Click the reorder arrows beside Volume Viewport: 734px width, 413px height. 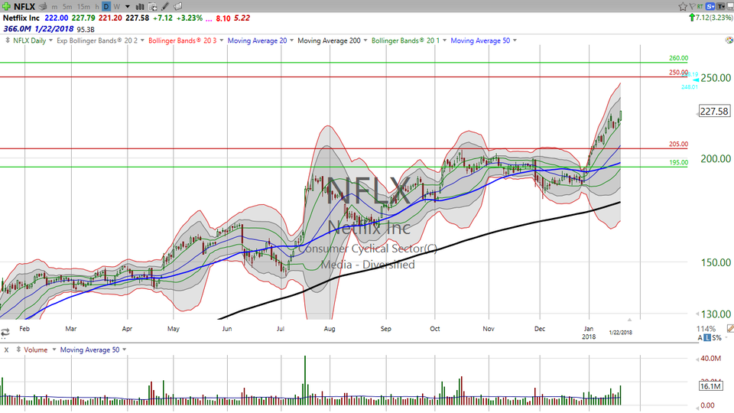[x=18, y=350]
